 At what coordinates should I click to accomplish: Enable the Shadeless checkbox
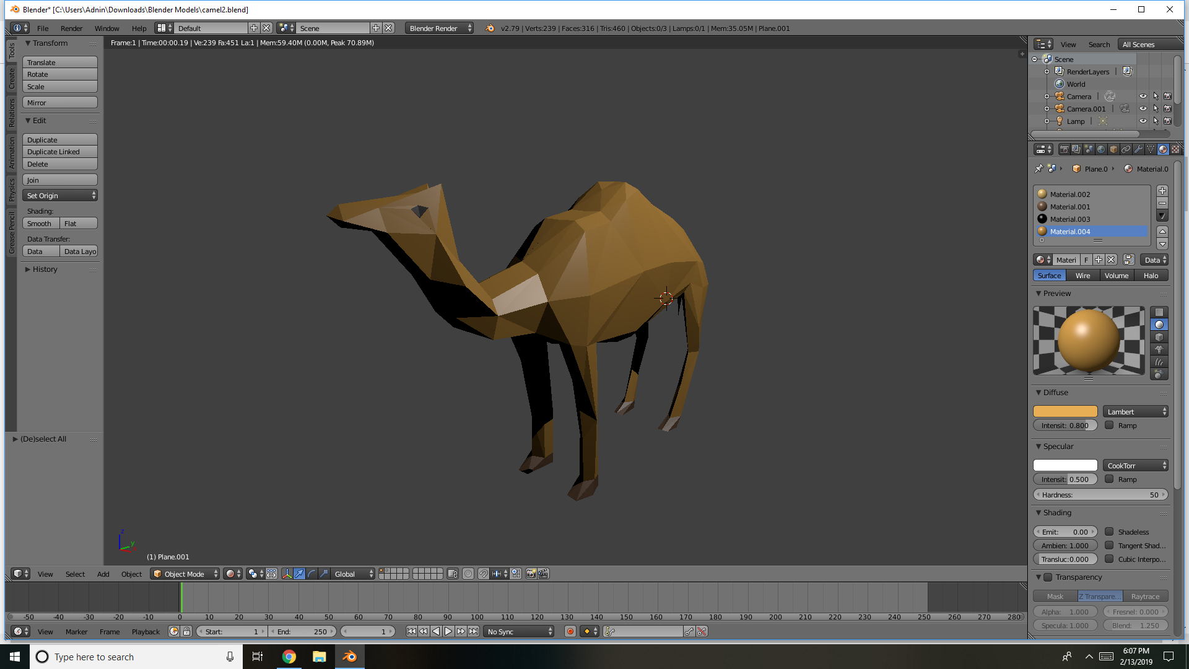[x=1109, y=531]
